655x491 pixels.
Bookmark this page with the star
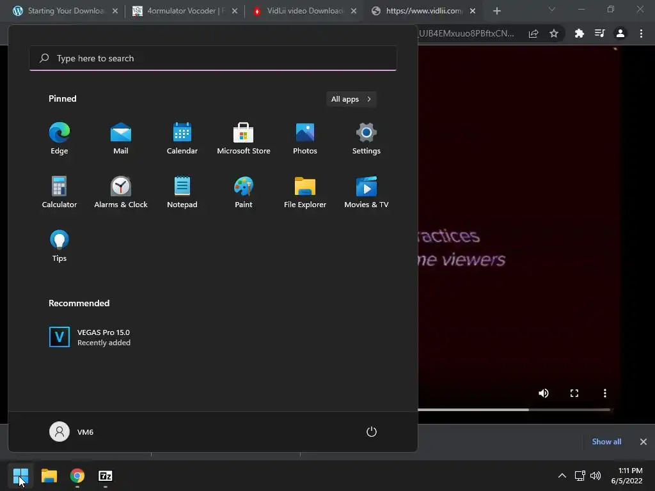(554, 33)
